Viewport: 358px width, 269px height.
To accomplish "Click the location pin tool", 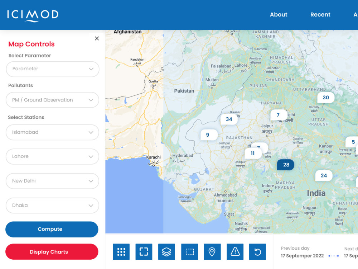I will [212, 252].
